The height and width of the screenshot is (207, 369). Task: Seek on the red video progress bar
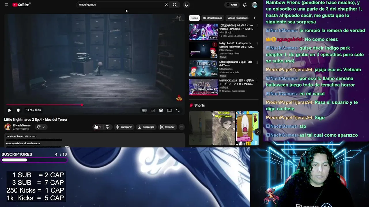click(94, 105)
